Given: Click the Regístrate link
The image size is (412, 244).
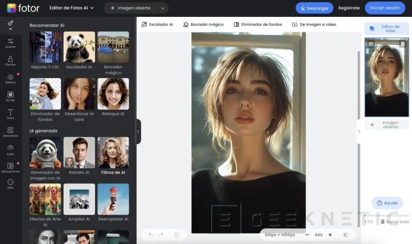Looking at the screenshot, I should point(349,8).
